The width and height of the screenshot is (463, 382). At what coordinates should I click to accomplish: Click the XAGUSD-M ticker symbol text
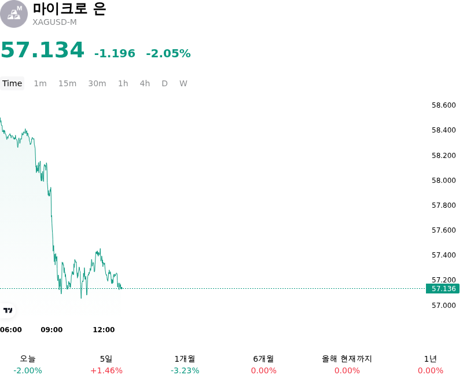tap(54, 22)
